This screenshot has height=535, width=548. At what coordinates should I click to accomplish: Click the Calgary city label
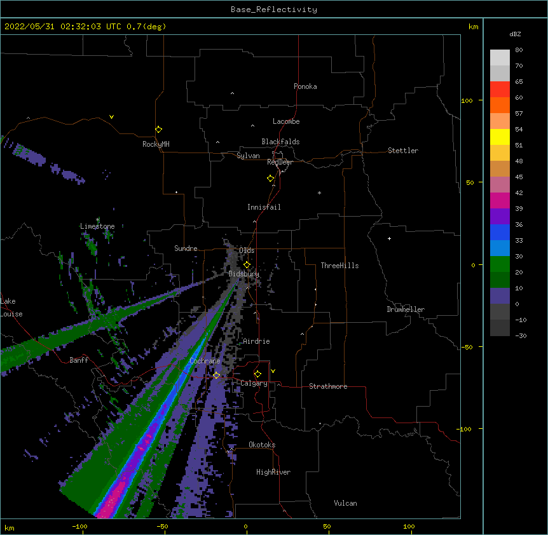[254, 383]
